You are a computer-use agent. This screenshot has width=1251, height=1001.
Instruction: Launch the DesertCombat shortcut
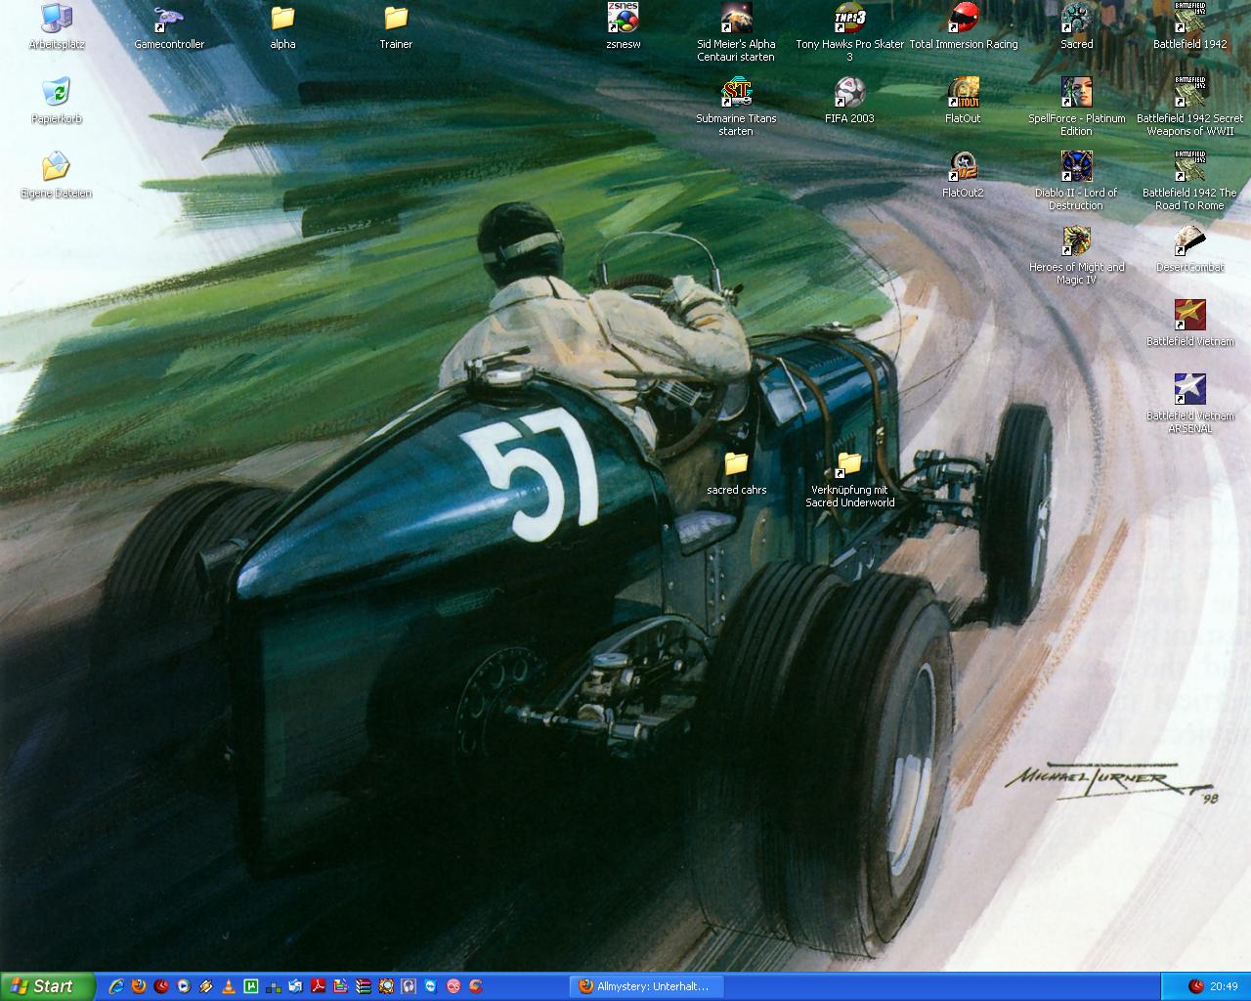click(1189, 250)
